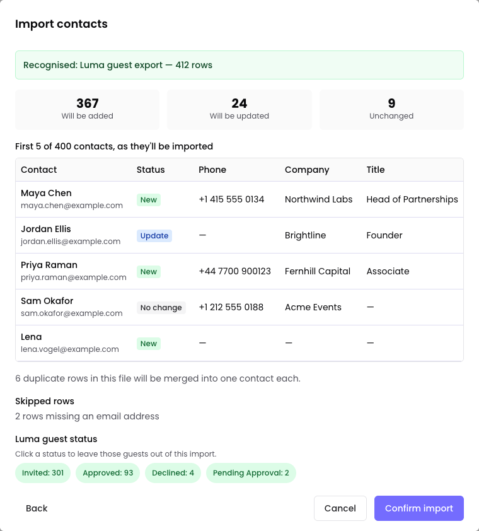479x531 pixels.
Task: Click the Associate title cell
Action: (388, 271)
